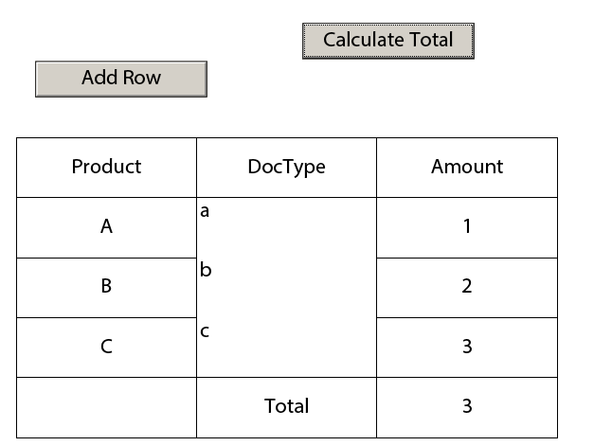
Task: Select the total amount value beside Total
Action: [466, 407]
